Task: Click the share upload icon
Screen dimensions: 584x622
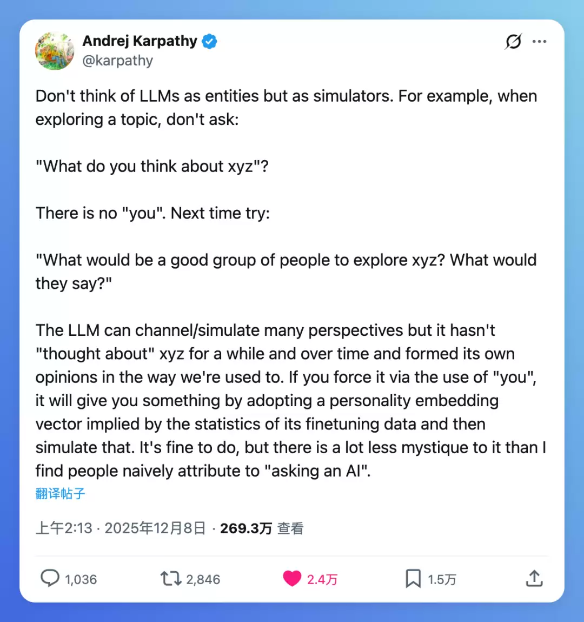Action: 534,579
